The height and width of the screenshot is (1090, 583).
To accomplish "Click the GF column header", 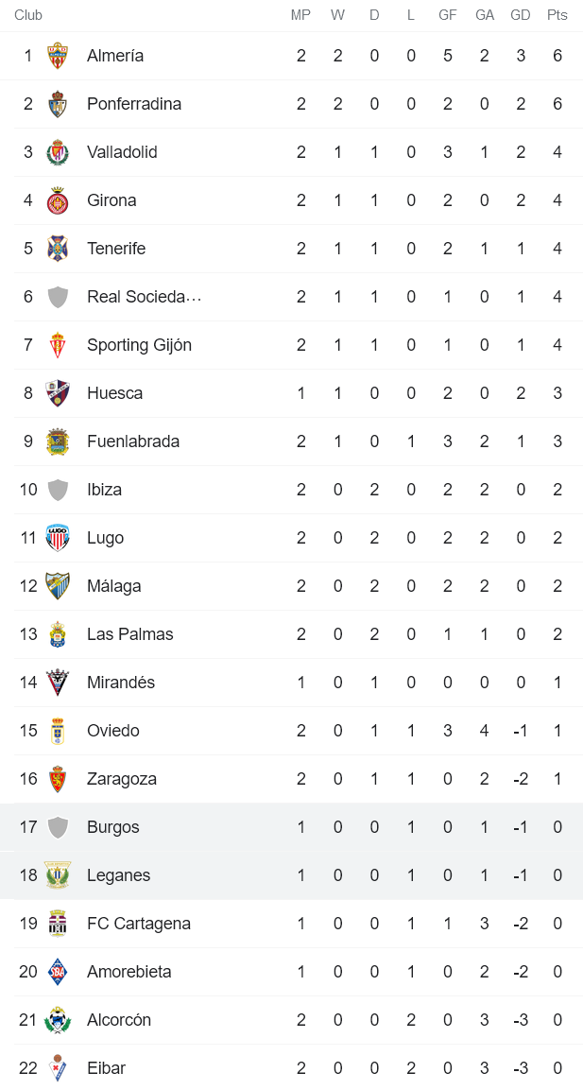I will 447,15.
